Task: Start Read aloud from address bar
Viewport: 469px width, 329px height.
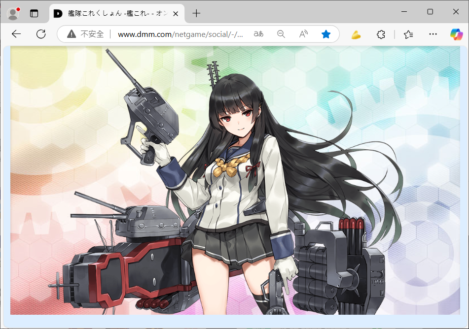Action: [x=303, y=34]
